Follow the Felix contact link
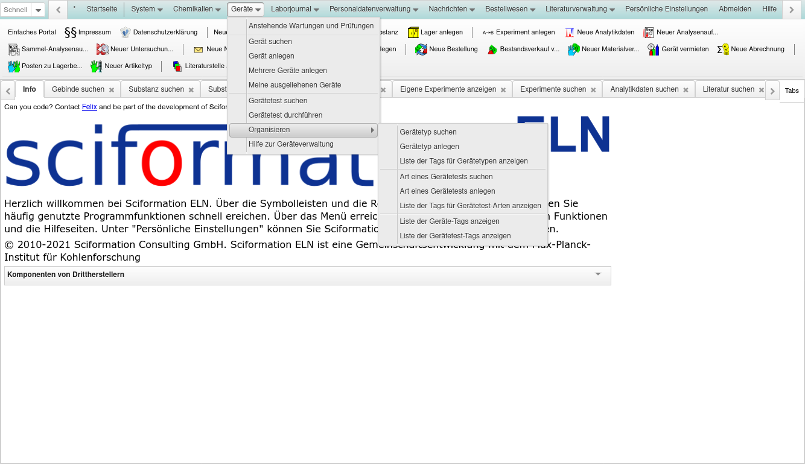The image size is (805, 464). pos(89,107)
